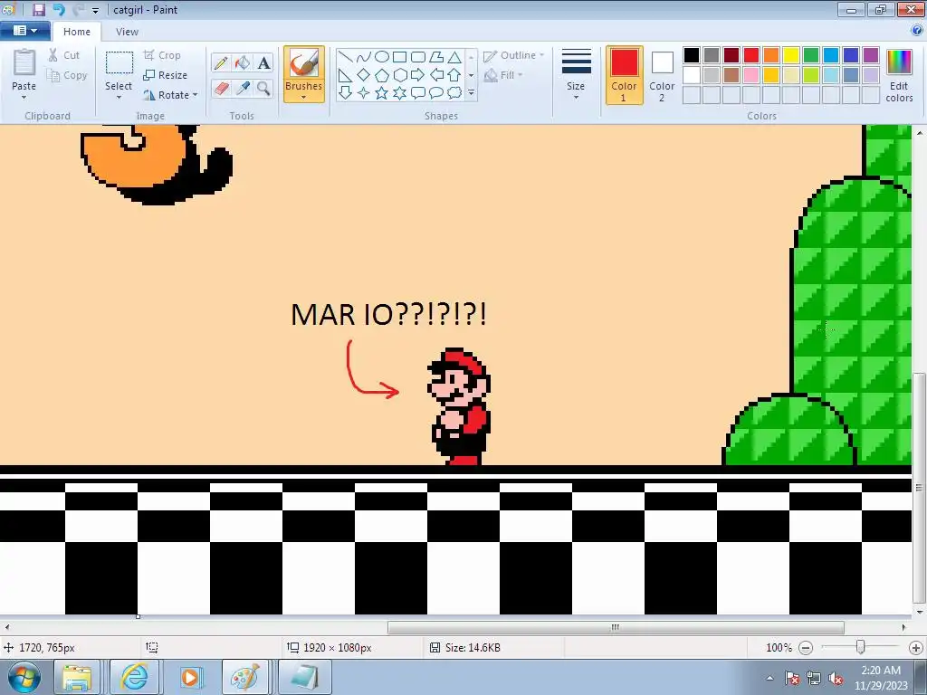This screenshot has width=927, height=695.
Task: Choose the Curve shape
Action: 364,57
